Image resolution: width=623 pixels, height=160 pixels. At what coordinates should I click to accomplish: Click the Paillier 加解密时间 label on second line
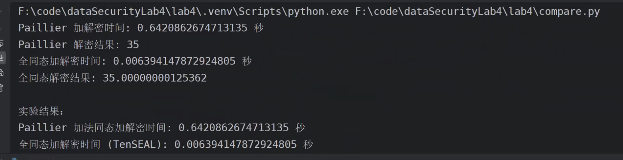(74, 28)
